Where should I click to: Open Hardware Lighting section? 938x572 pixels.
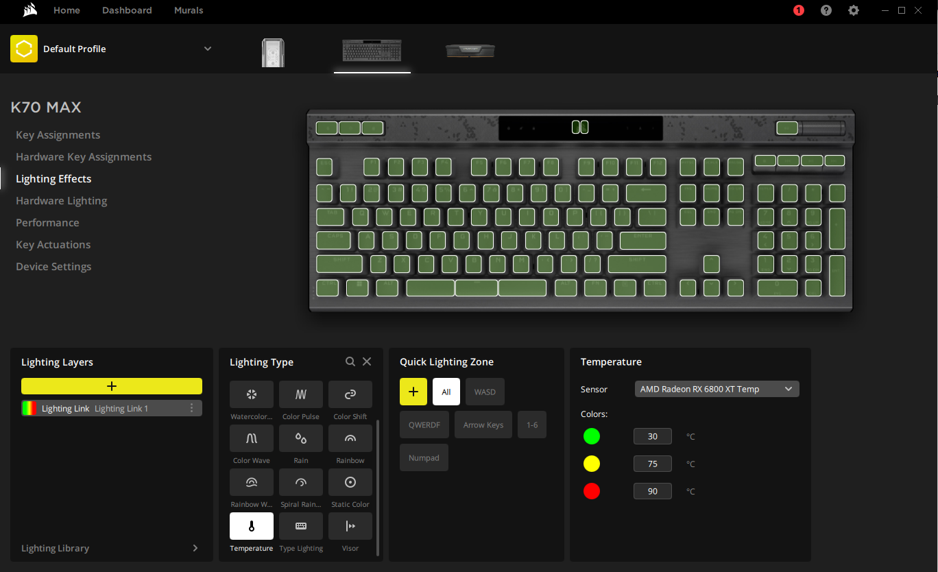pyautogui.click(x=62, y=201)
